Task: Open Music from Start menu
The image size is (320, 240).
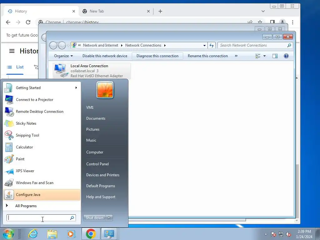Action: pyautogui.click(x=91, y=140)
